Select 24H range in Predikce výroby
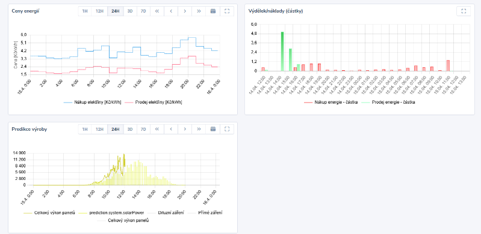Image resolution: width=481 pixels, height=234 pixels. point(116,129)
